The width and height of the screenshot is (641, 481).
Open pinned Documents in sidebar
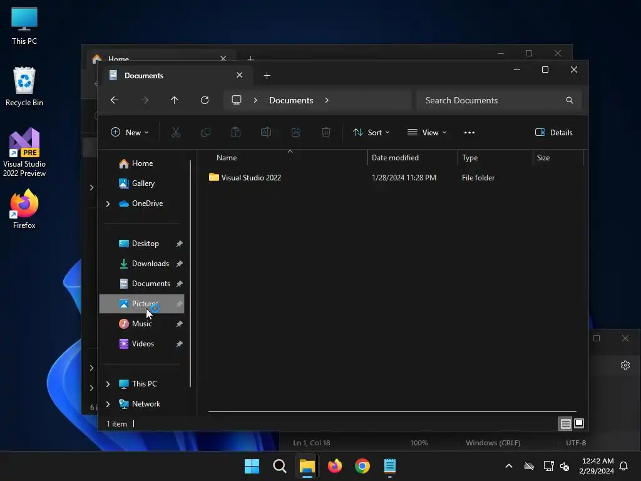[x=141, y=284]
